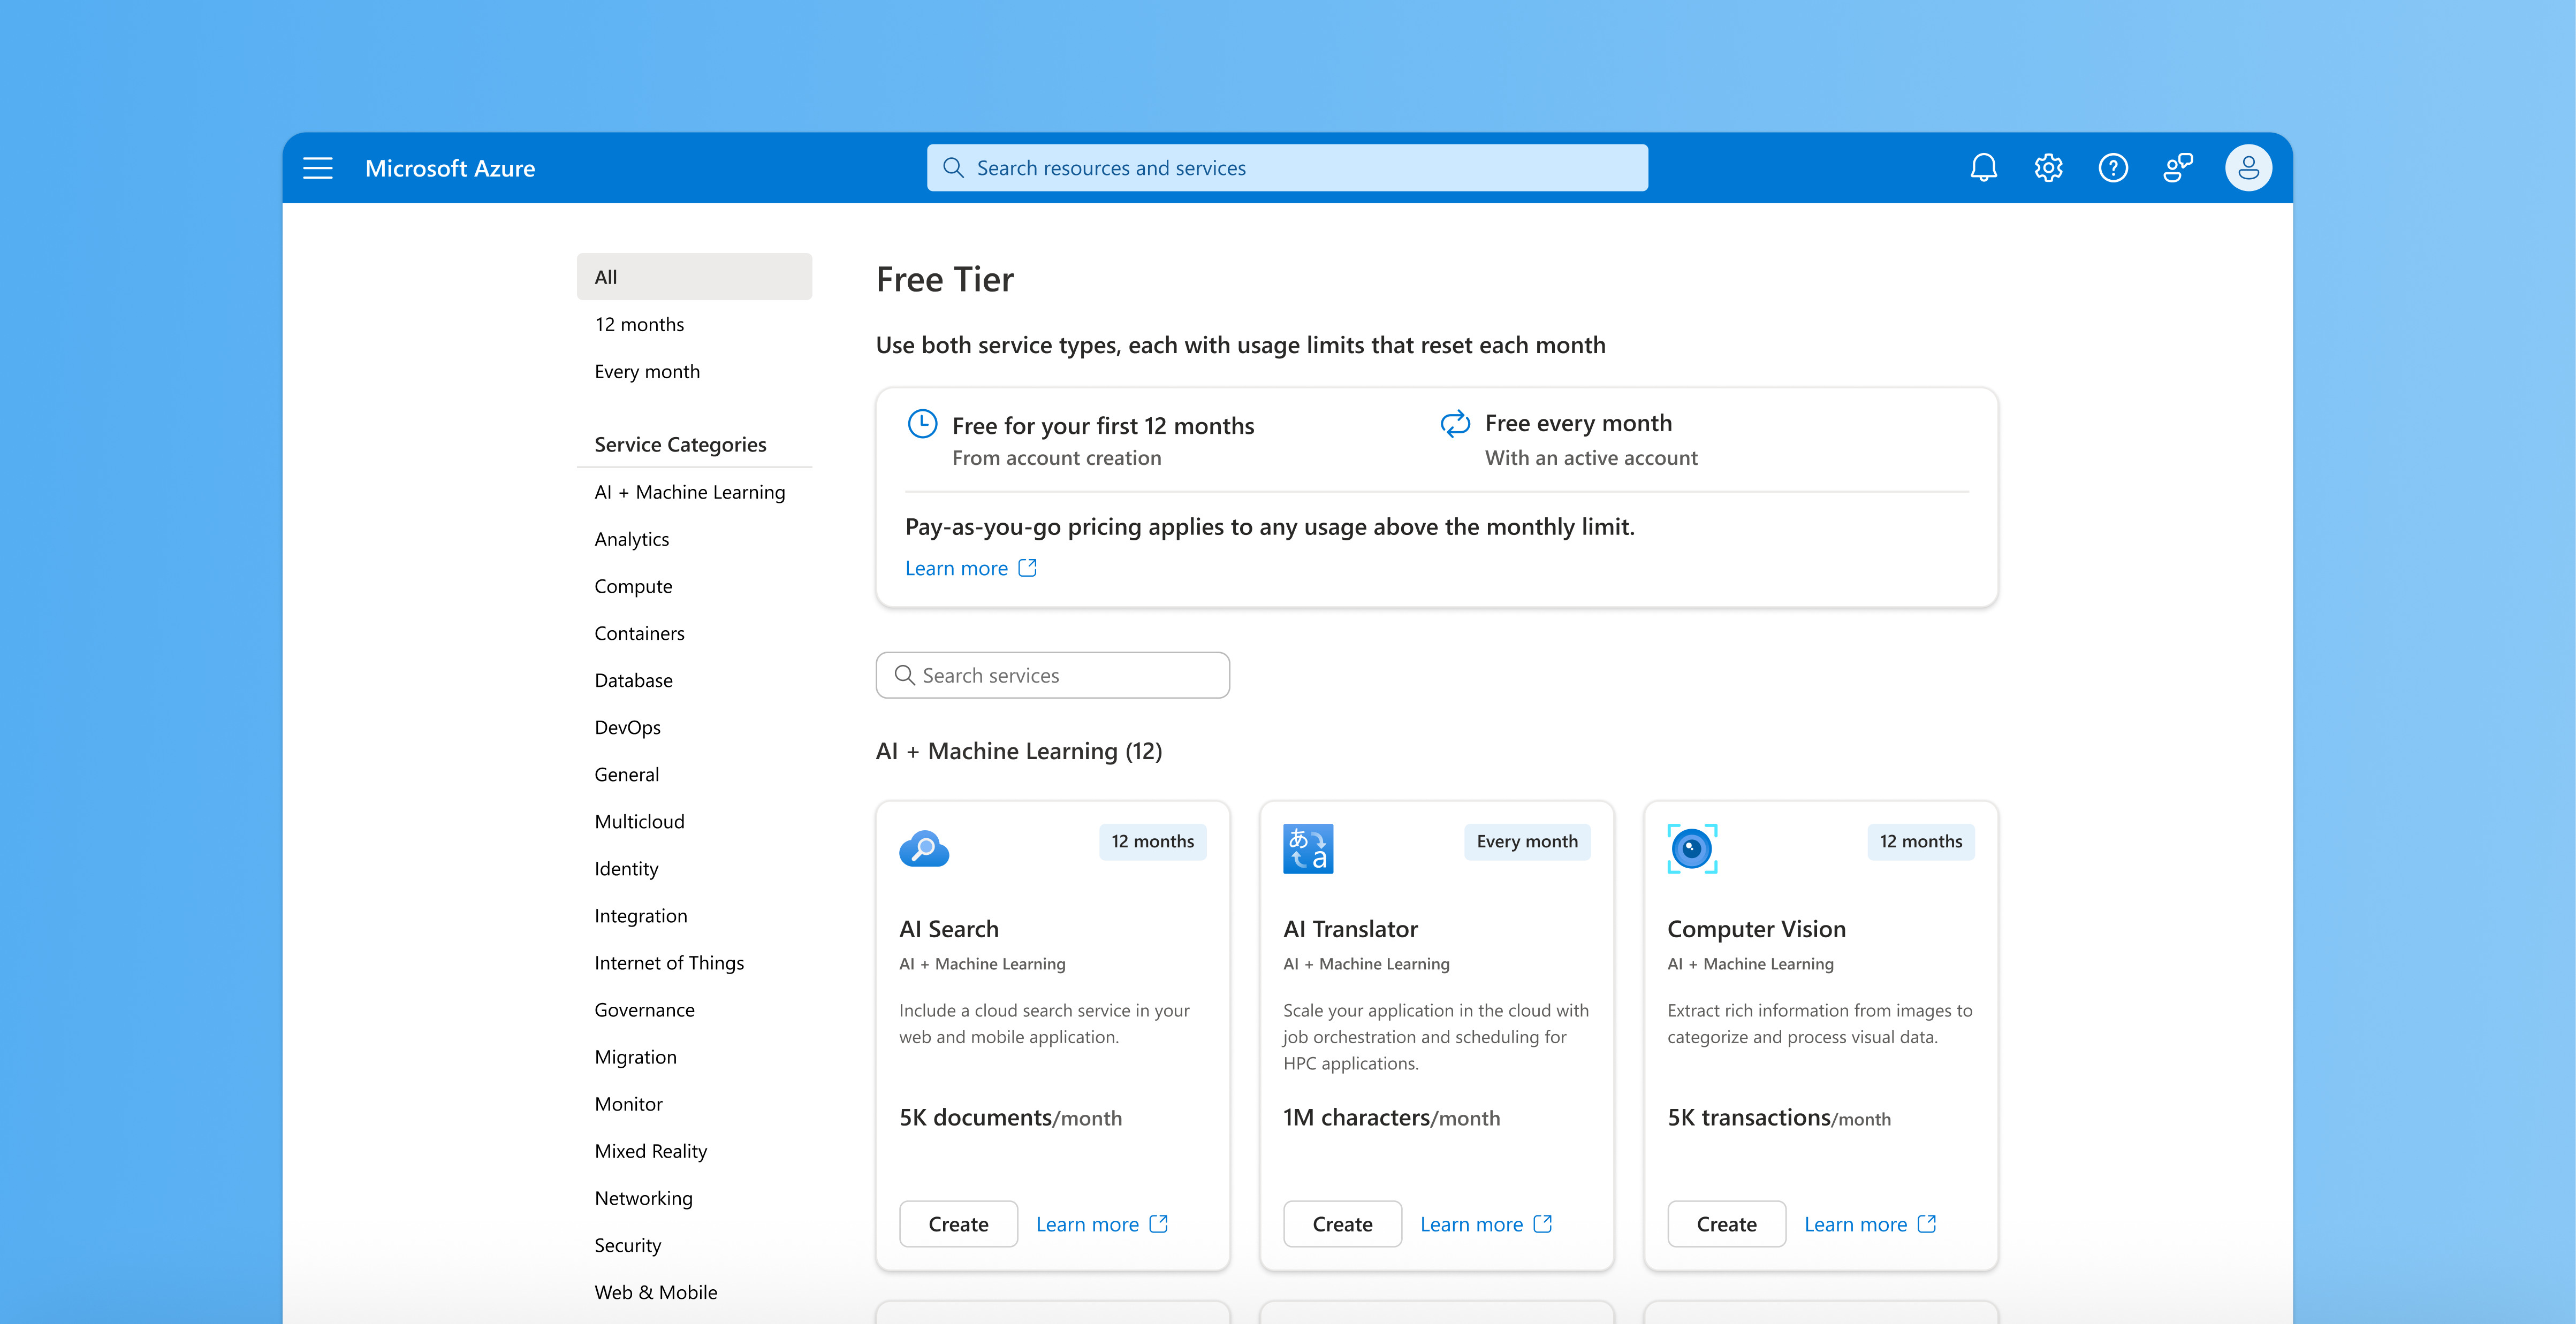Choose the Mixed Reality category
Viewport: 2576px width, 1324px height.
[694, 1151]
